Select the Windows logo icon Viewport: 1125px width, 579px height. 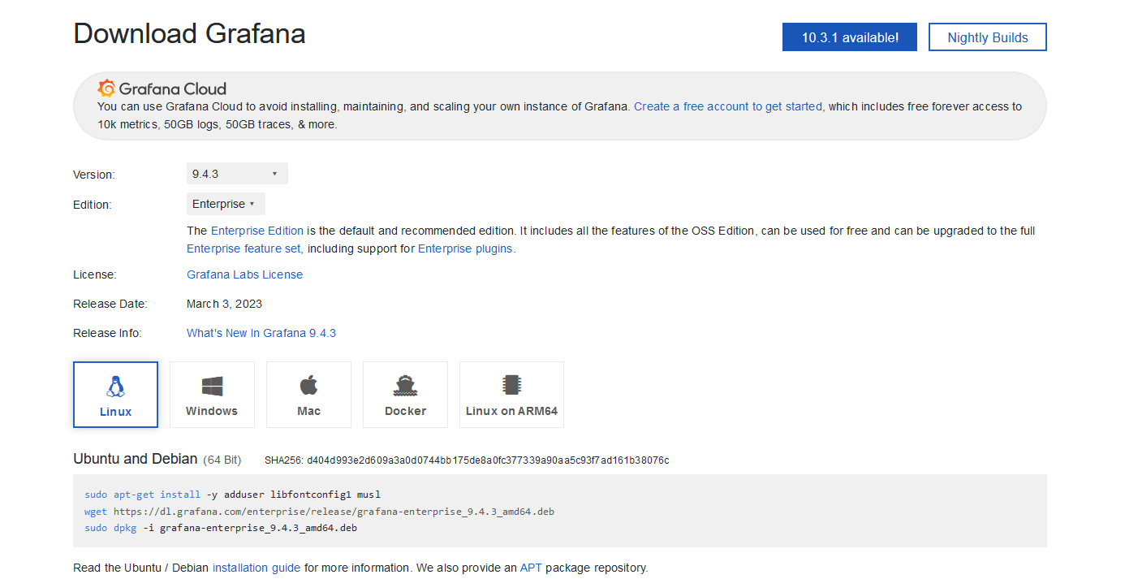coord(212,386)
